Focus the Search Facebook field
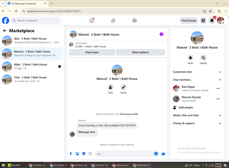This screenshot has width=229, height=168. click(36, 21)
